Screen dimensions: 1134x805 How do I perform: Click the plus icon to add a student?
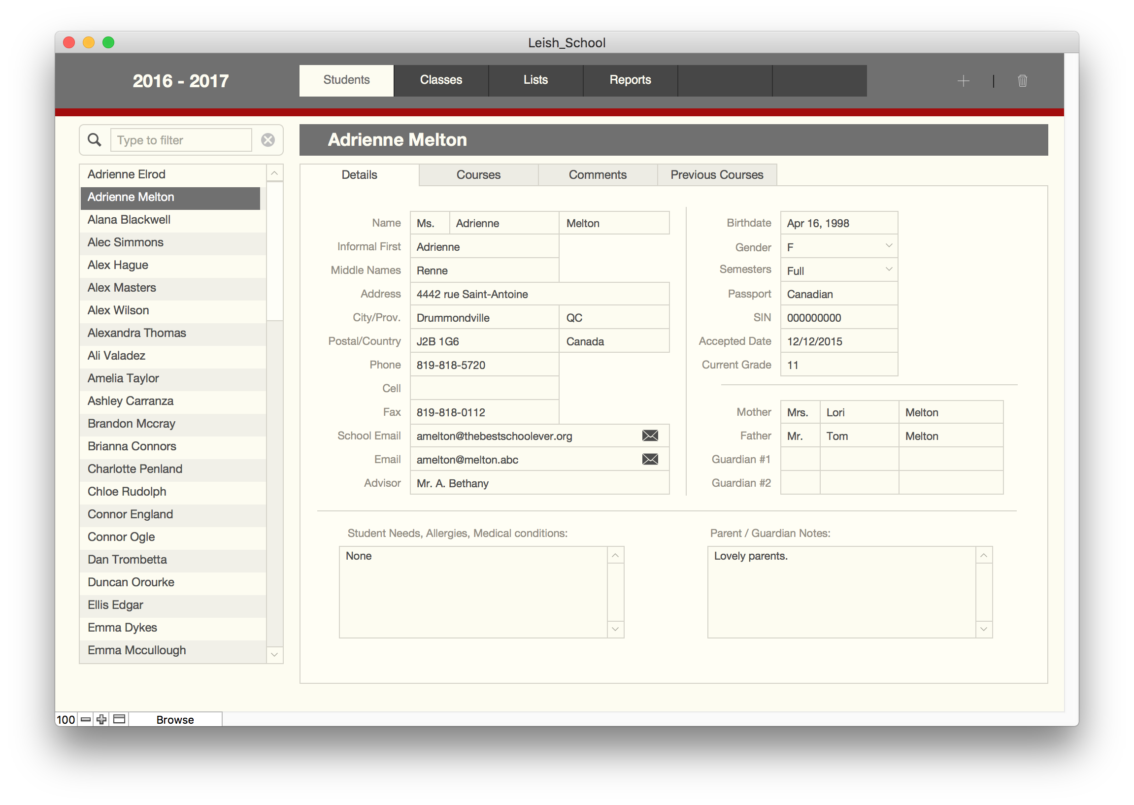pyautogui.click(x=963, y=81)
